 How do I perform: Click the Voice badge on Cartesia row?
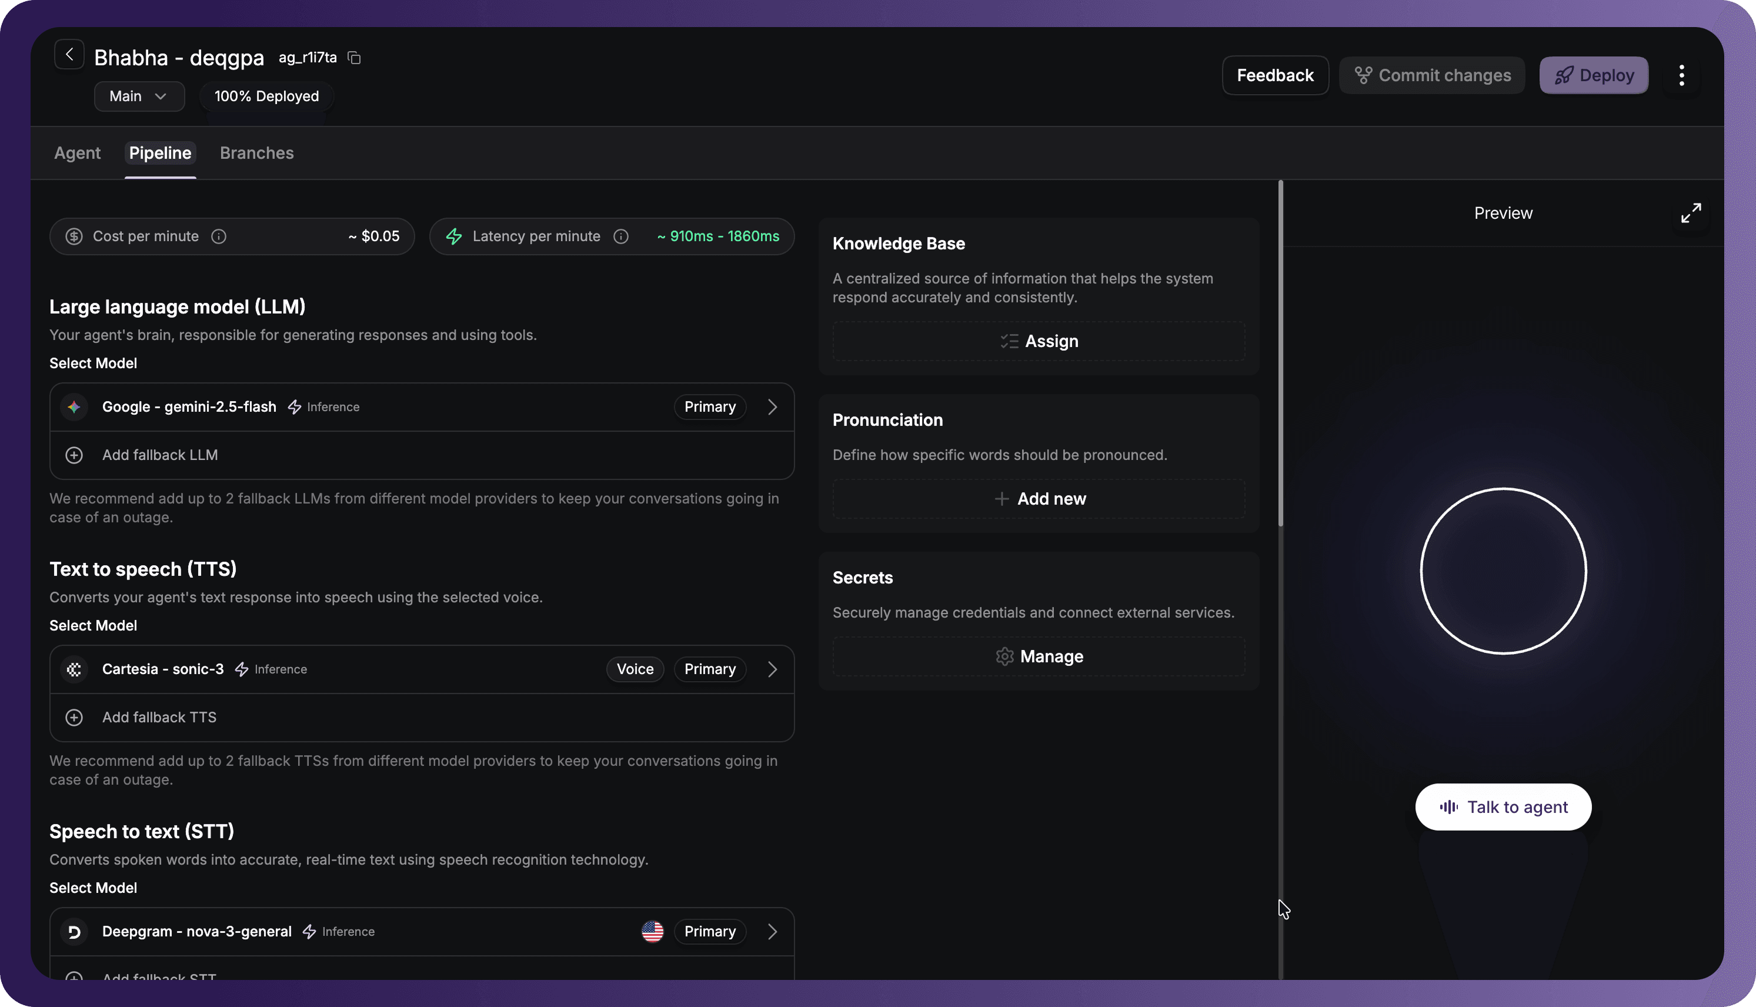click(635, 669)
